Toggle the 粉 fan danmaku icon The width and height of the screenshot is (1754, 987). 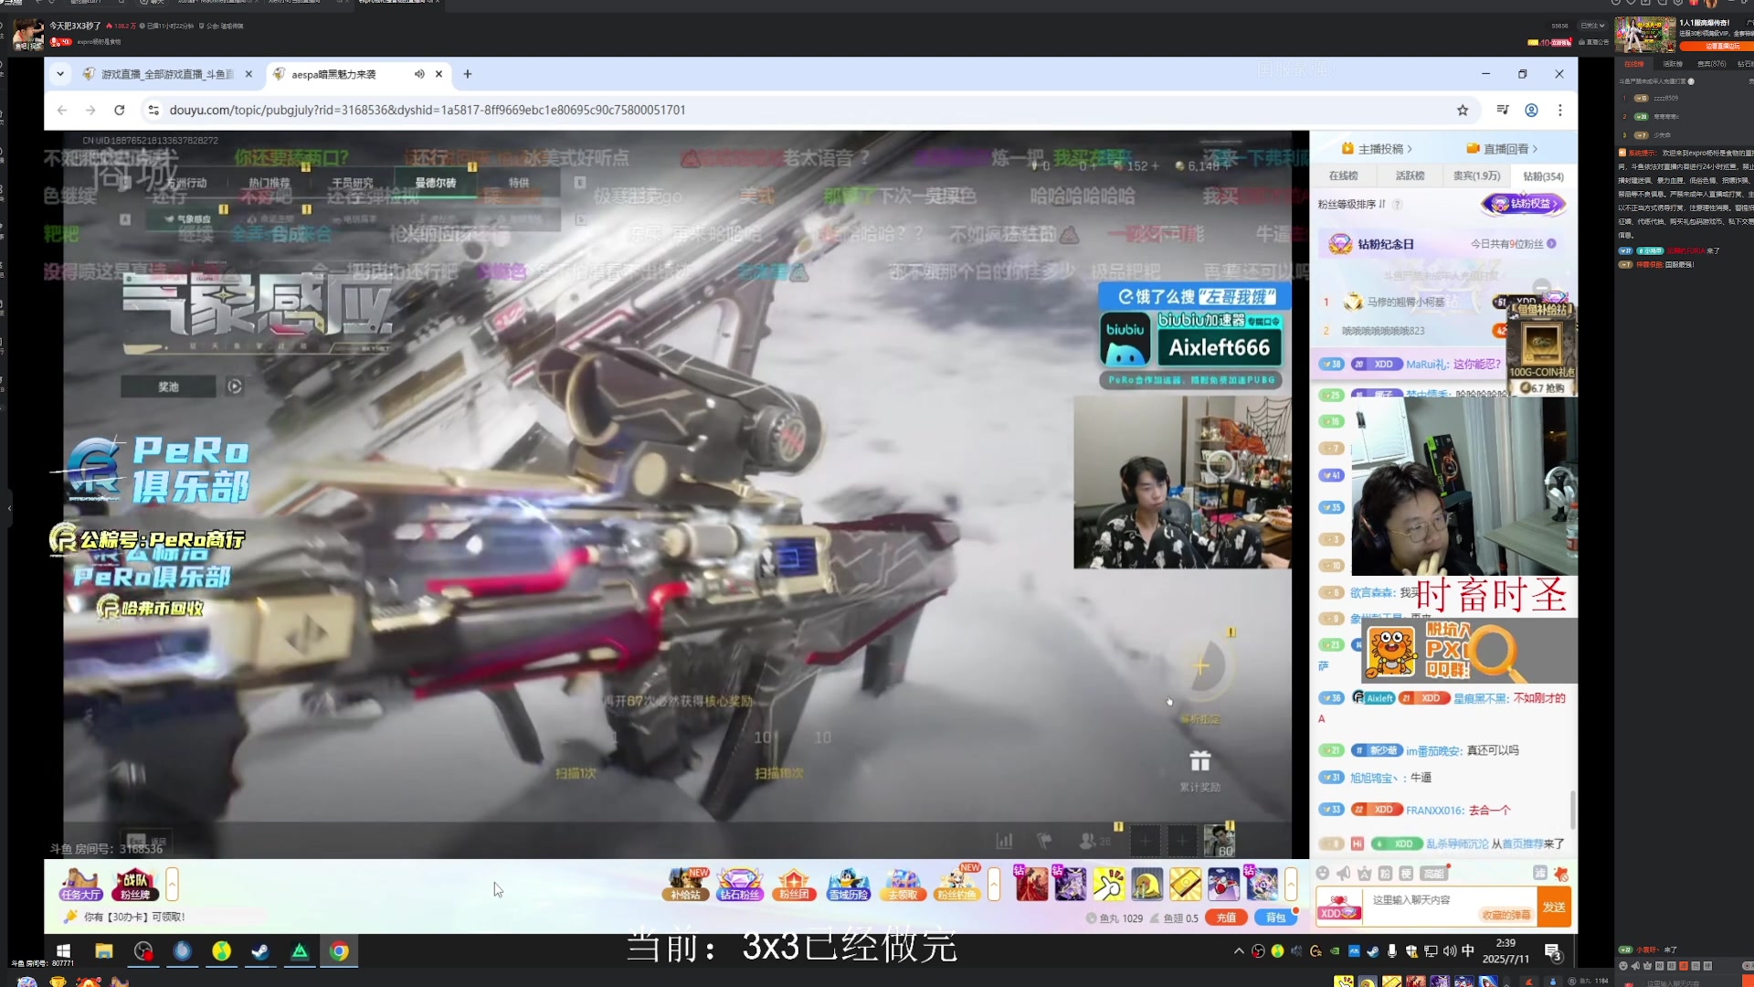coord(1385,874)
